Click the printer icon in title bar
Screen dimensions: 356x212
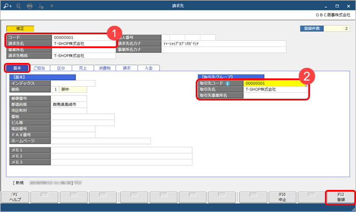tap(29, 6)
